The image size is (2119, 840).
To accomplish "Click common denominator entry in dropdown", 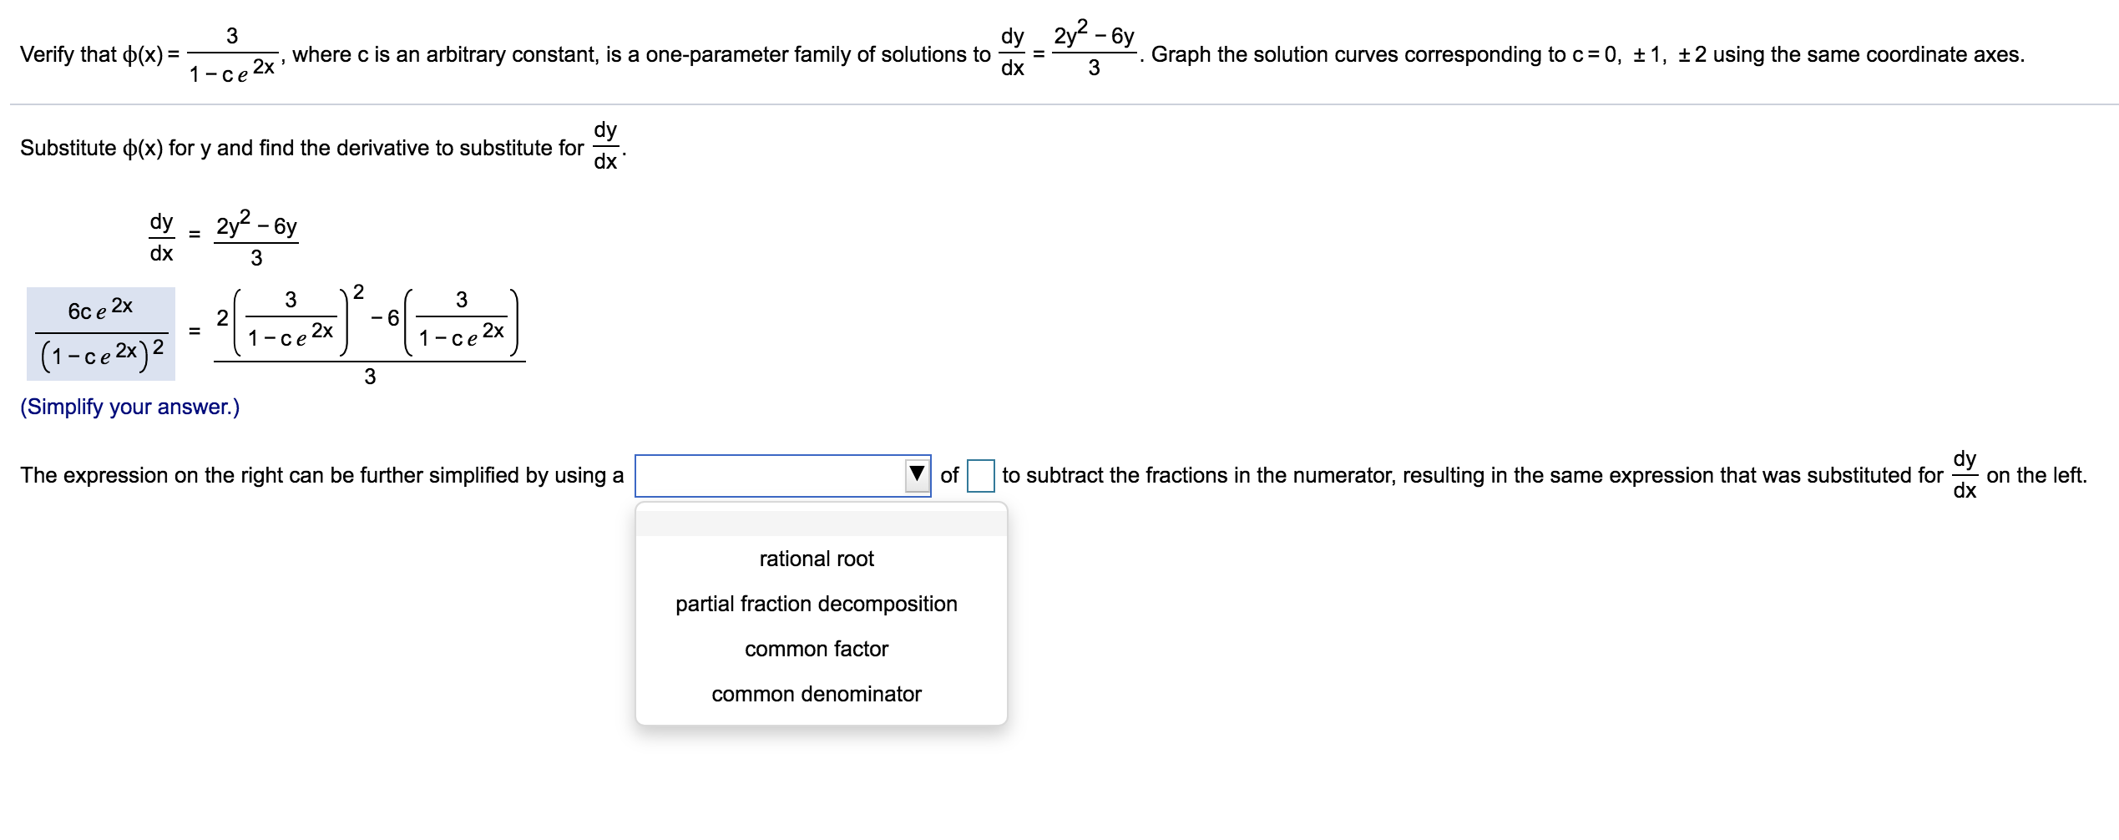I will click(815, 693).
